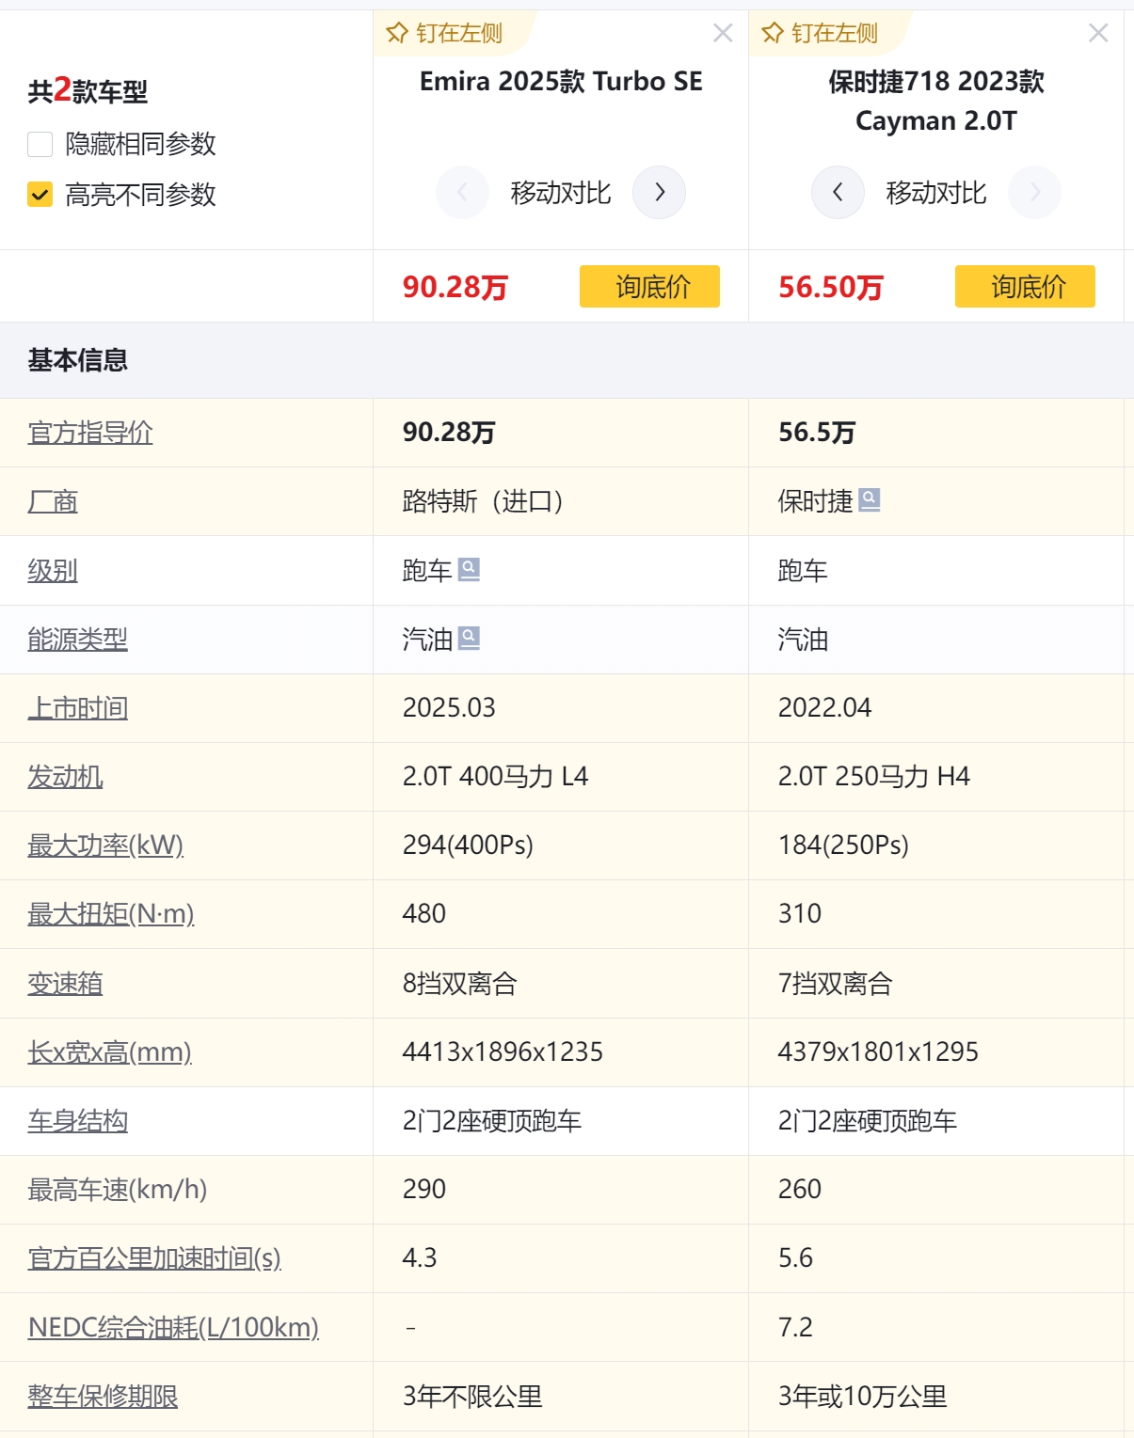Open 长x宽x高(mm) parameter link

click(110, 1052)
